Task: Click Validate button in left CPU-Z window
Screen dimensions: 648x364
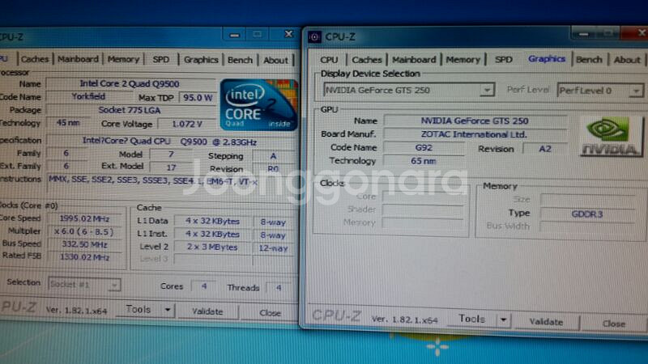Action: pyautogui.click(x=207, y=311)
